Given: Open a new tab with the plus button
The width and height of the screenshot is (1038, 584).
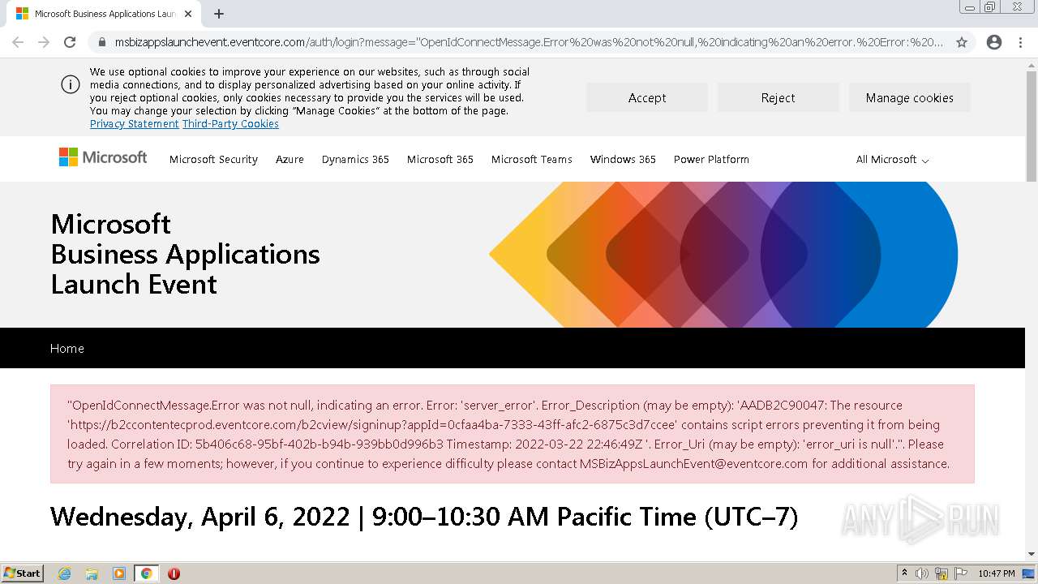Looking at the screenshot, I should (219, 14).
